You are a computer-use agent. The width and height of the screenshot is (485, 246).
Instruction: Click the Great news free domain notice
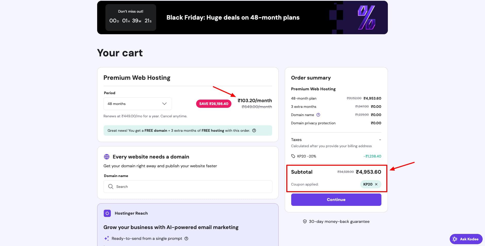click(179, 130)
